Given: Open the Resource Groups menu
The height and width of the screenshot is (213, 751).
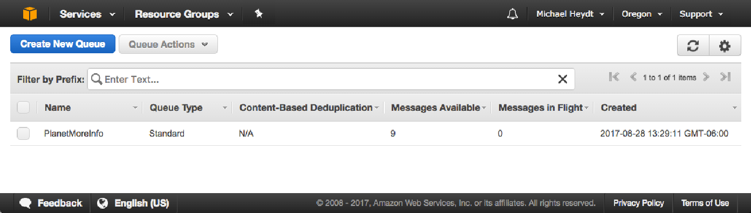Looking at the screenshot, I should [184, 14].
